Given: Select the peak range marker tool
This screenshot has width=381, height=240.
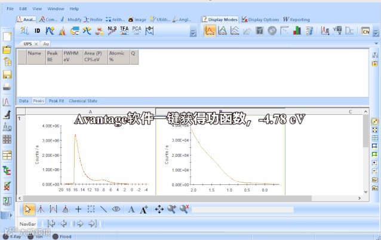Looking at the screenshot, I should pyautogui.click(x=54, y=209).
